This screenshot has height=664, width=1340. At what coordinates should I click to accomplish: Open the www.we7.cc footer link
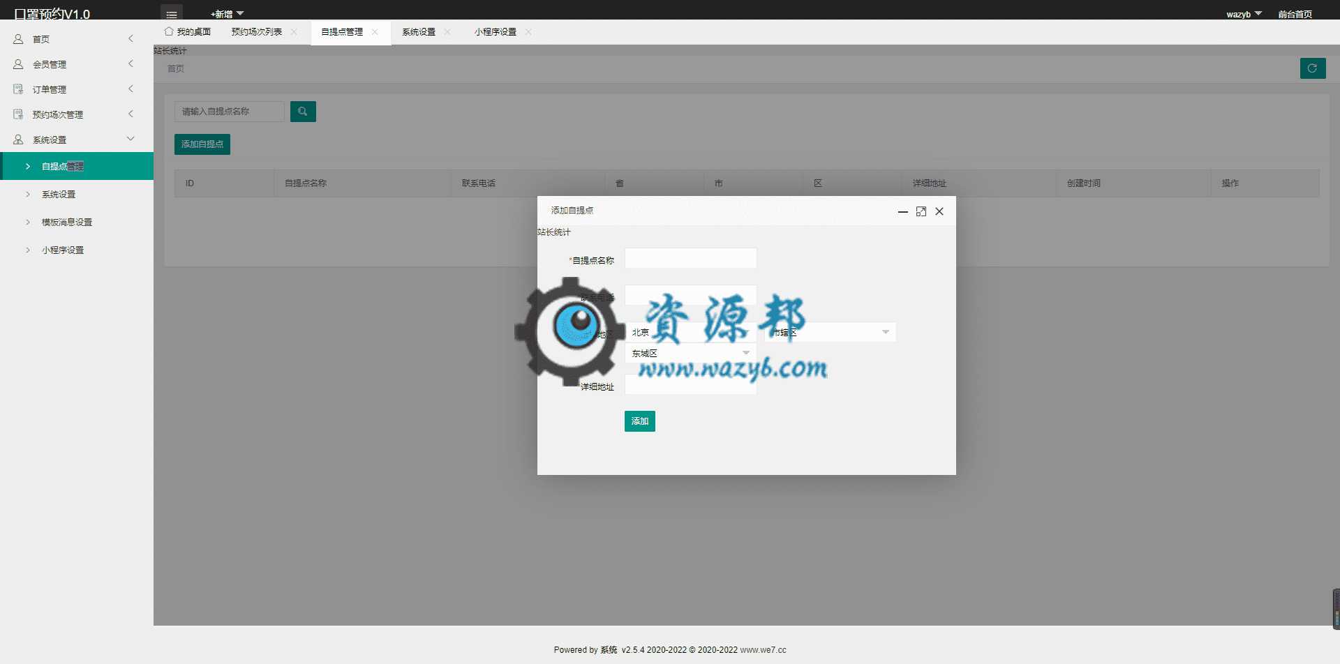click(763, 650)
